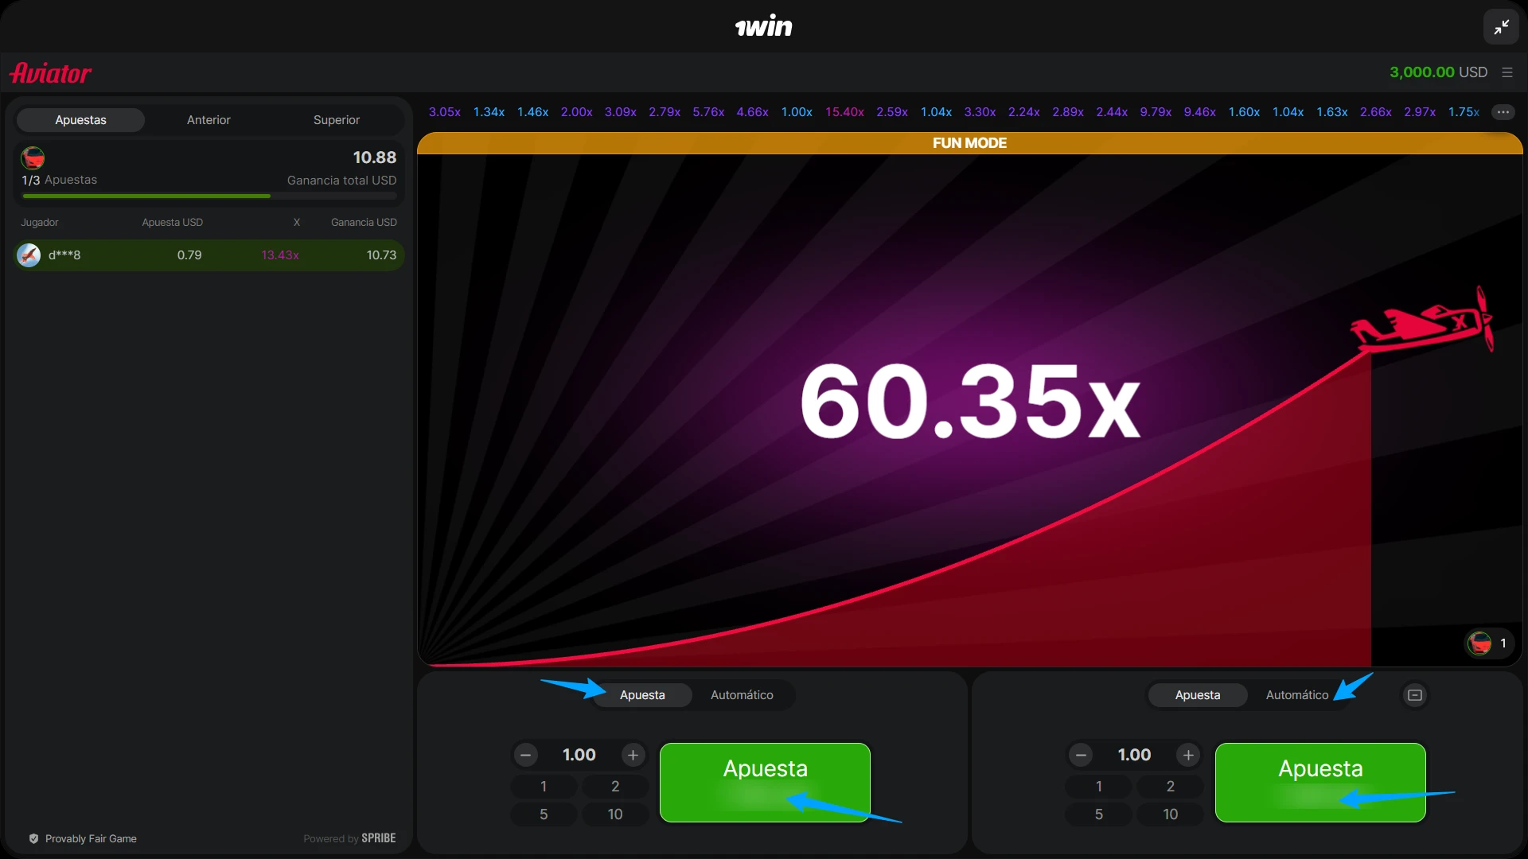Screen dimensions: 1528x859
Task: Select Apuesta mode in the right bet panel
Action: (x=1198, y=695)
